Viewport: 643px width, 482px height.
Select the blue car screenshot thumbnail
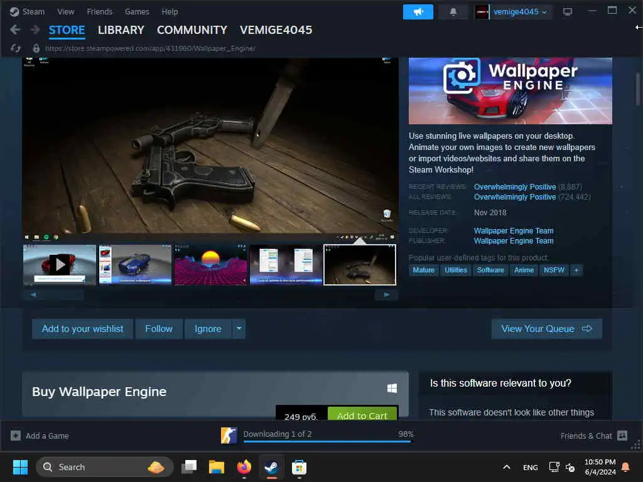click(135, 265)
